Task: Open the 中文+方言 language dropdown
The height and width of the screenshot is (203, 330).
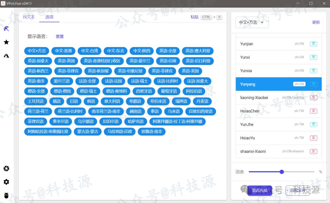Action: [252, 22]
